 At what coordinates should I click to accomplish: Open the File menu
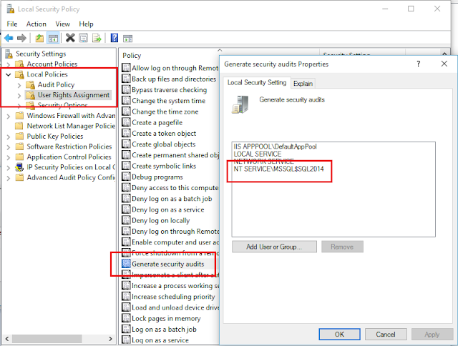[x=12, y=24]
